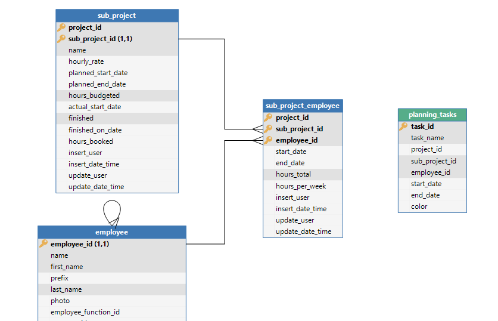498x321 pixels.
Task: Click key icon of sub_project_employee sub_project_id
Action: [x=268, y=129]
